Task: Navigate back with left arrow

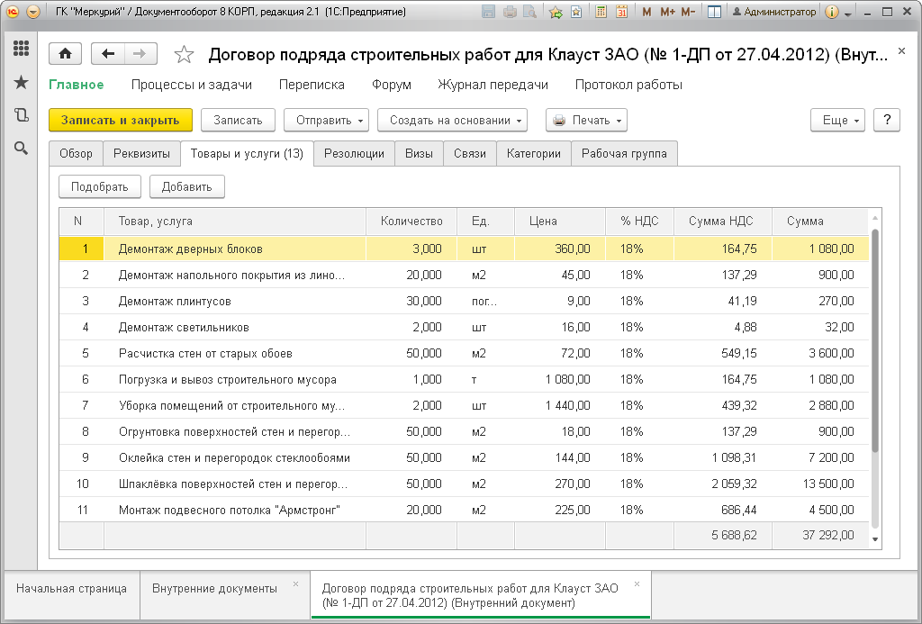Action: [x=108, y=54]
